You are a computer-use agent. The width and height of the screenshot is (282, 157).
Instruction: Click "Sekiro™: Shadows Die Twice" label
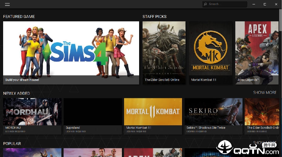(x=206, y=127)
